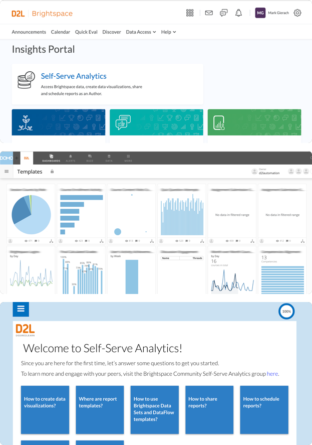Select Quick Eval in the navigation bar
This screenshot has width=312, height=445.
pos(86,32)
